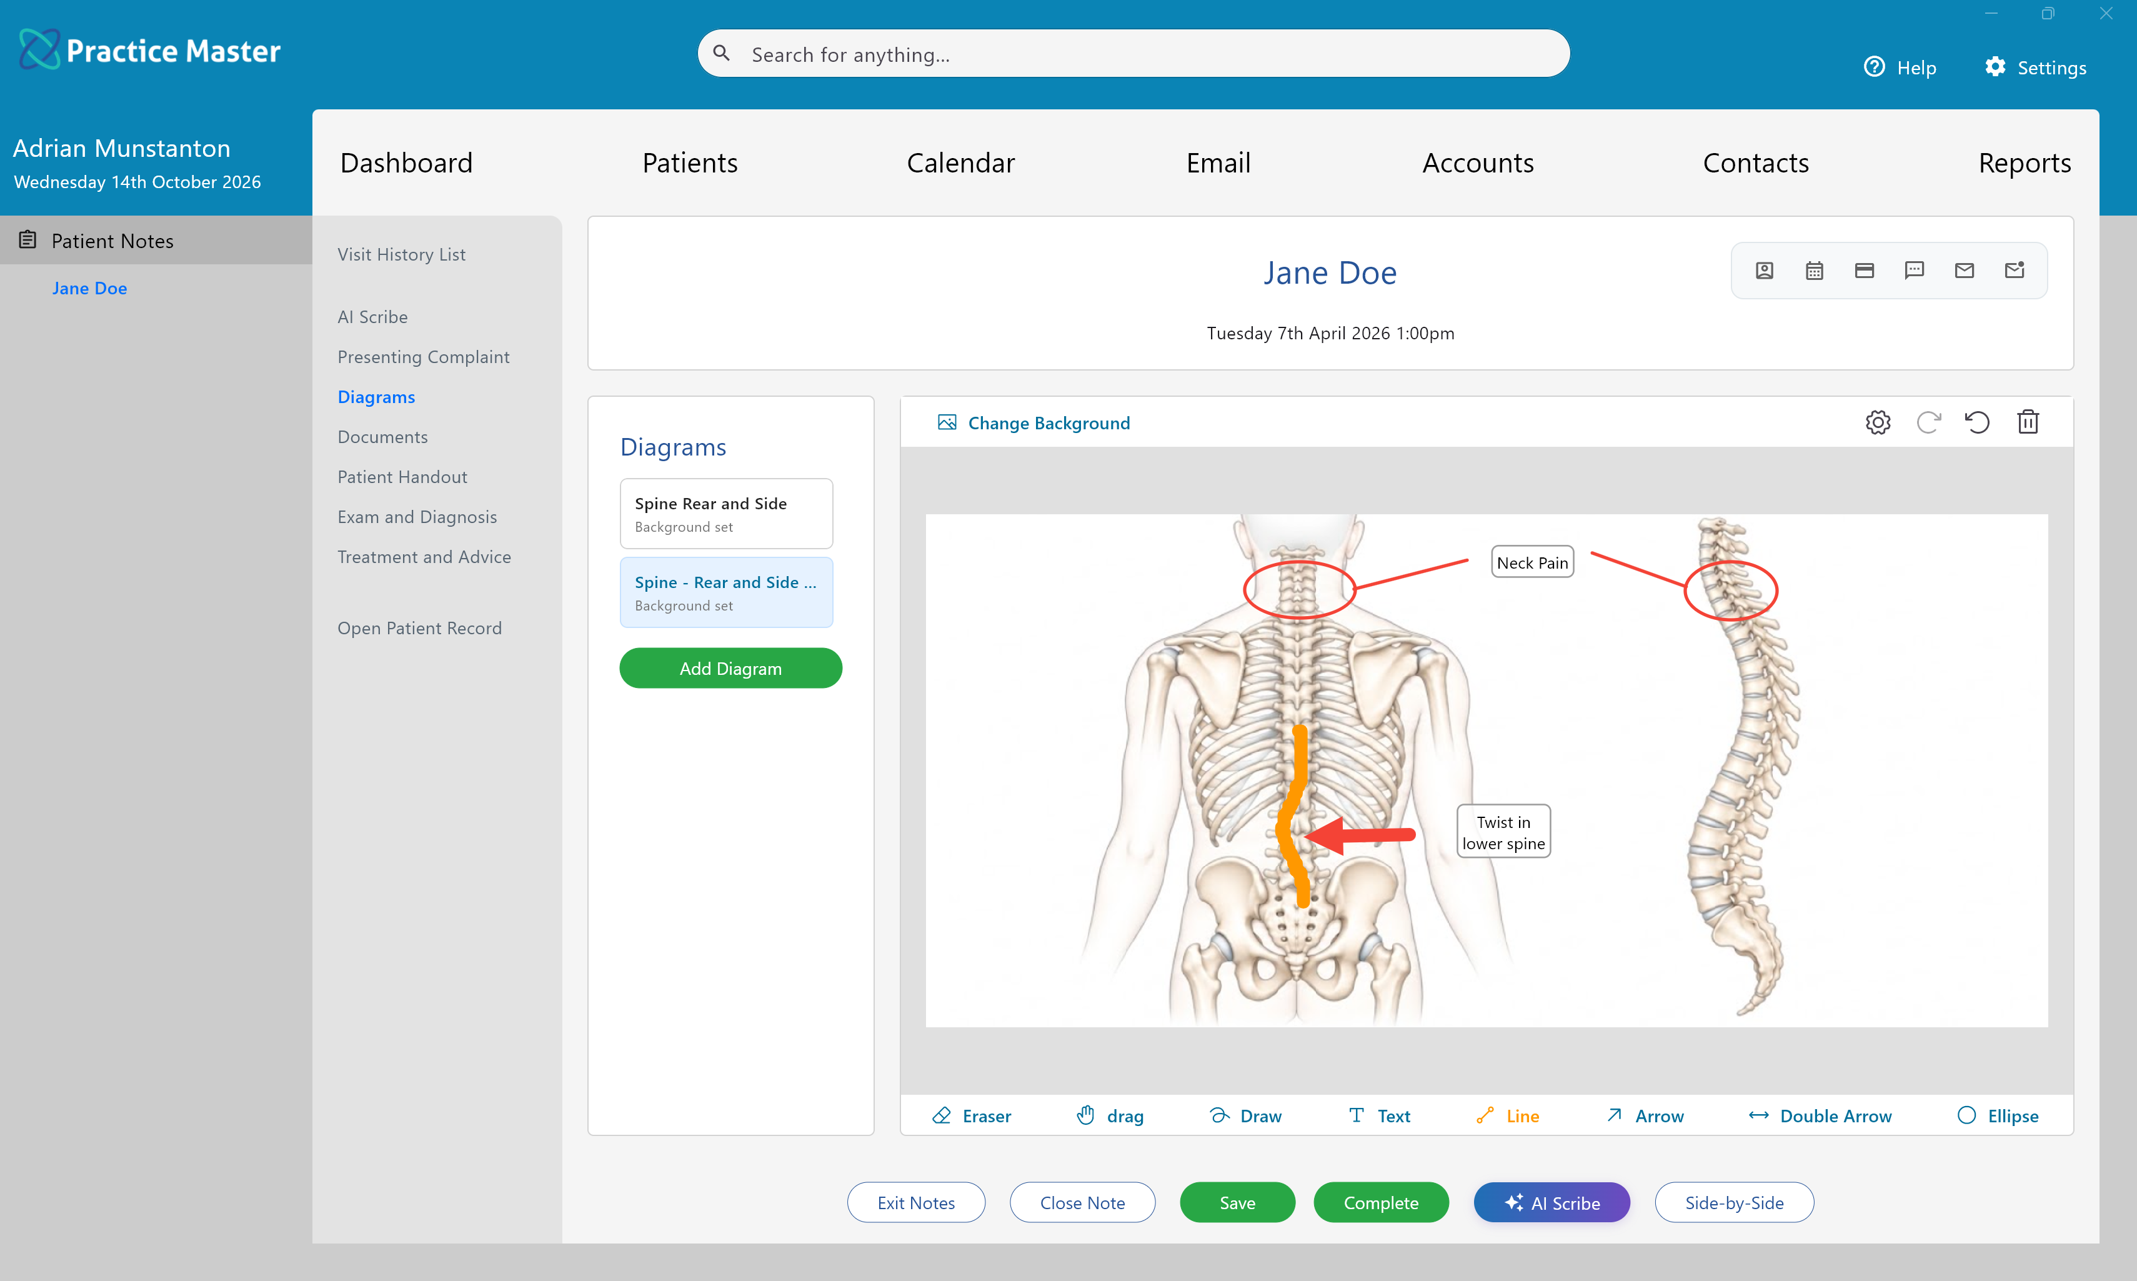
Task: Click the envelope email icon
Action: (1965, 271)
